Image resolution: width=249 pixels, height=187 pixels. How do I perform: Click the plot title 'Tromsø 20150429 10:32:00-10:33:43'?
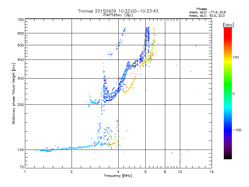(x=118, y=11)
